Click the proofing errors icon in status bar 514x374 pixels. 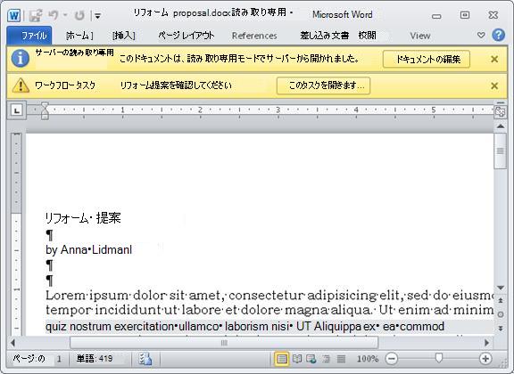[145, 359]
